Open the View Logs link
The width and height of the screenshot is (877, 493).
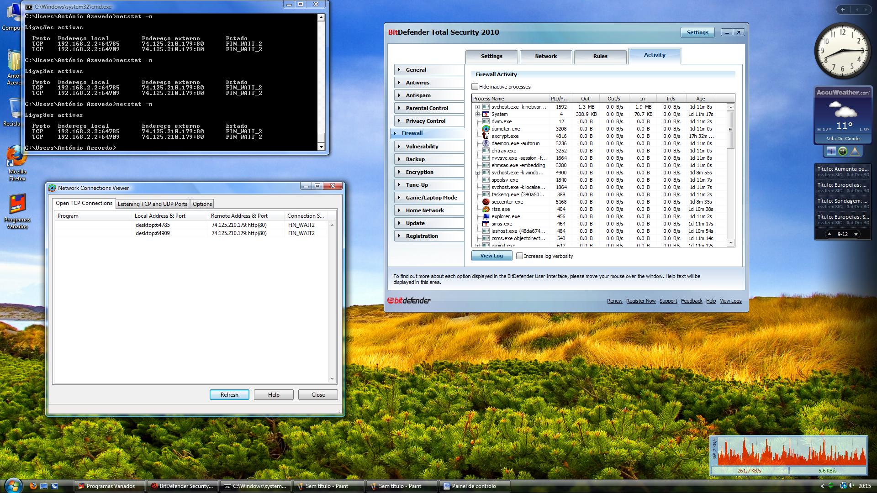[730, 301]
